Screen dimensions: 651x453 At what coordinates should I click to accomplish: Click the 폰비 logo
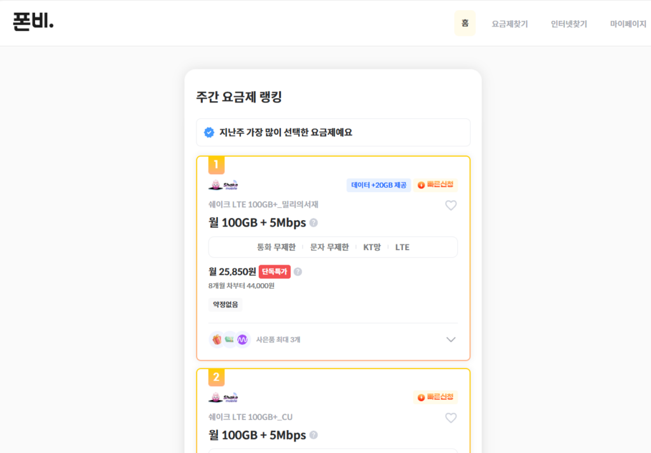tap(33, 21)
